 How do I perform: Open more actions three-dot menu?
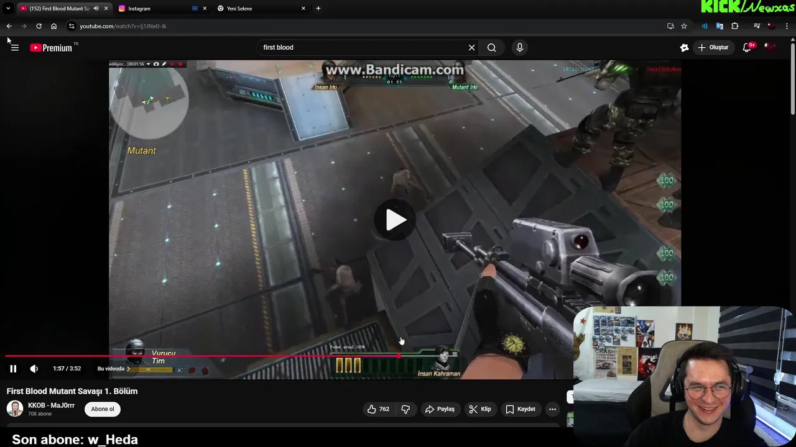coord(552,409)
